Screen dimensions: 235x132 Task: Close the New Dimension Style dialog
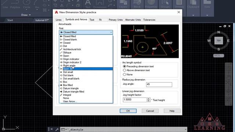(179, 12)
